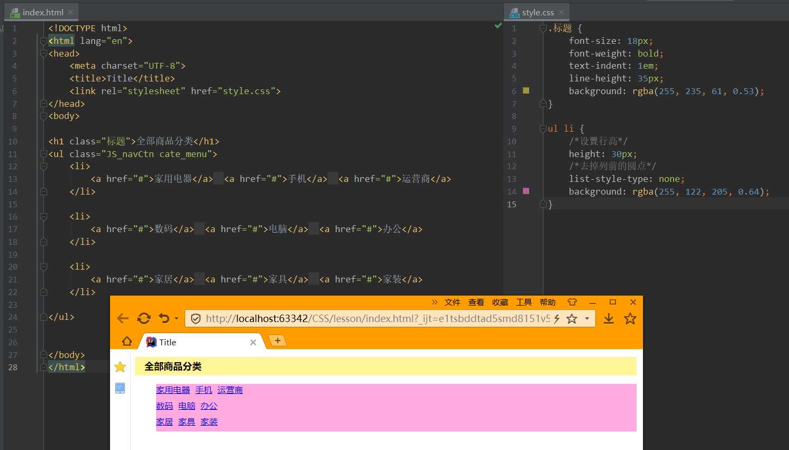Click the closing brace fold marker on css line 15

pyautogui.click(x=543, y=204)
